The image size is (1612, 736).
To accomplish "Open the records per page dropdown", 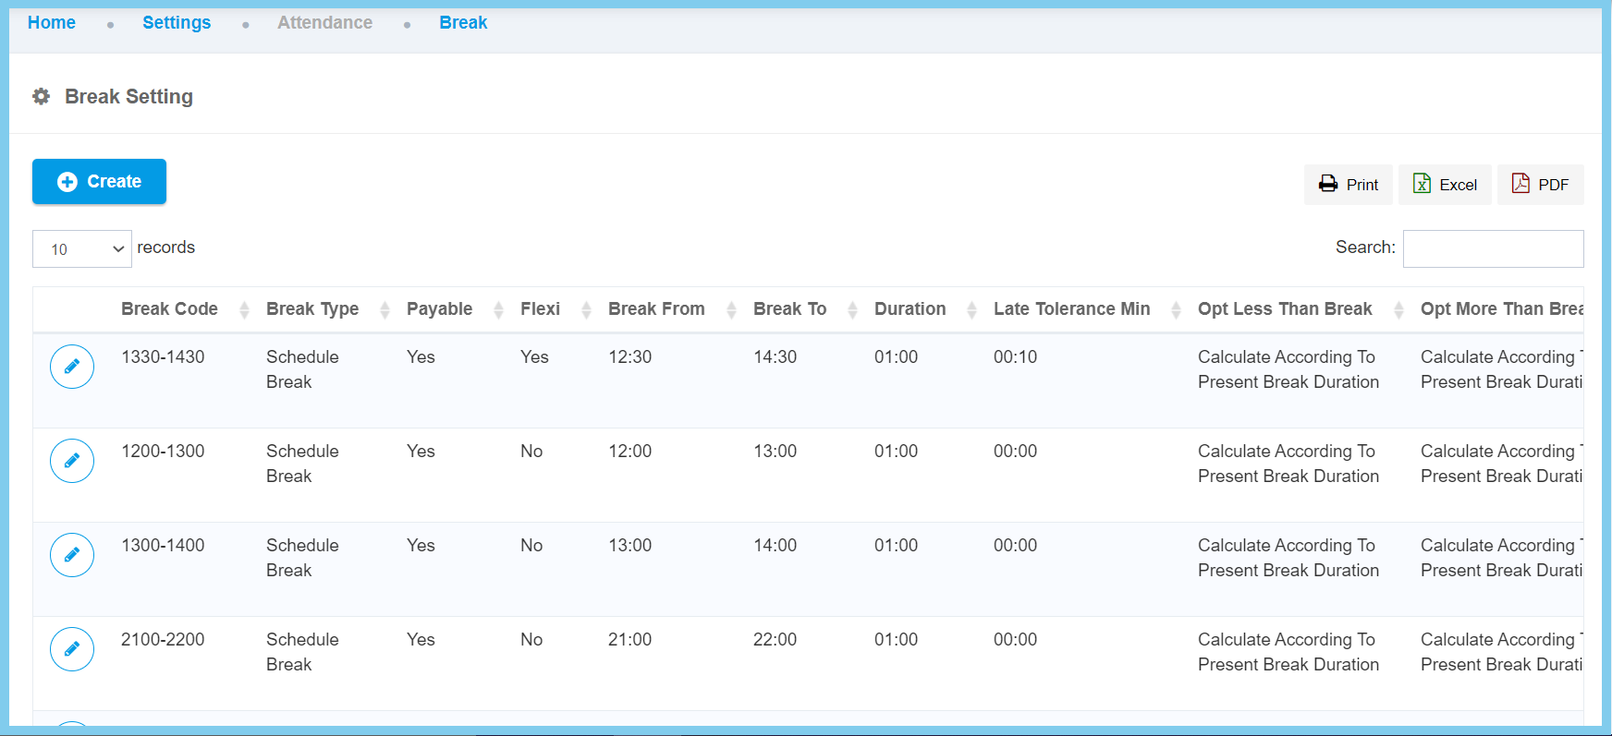I will (82, 249).
